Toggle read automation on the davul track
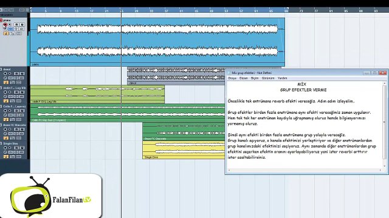Image resolution: width=389 pixels, height=218 pixels. (x=16, y=73)
